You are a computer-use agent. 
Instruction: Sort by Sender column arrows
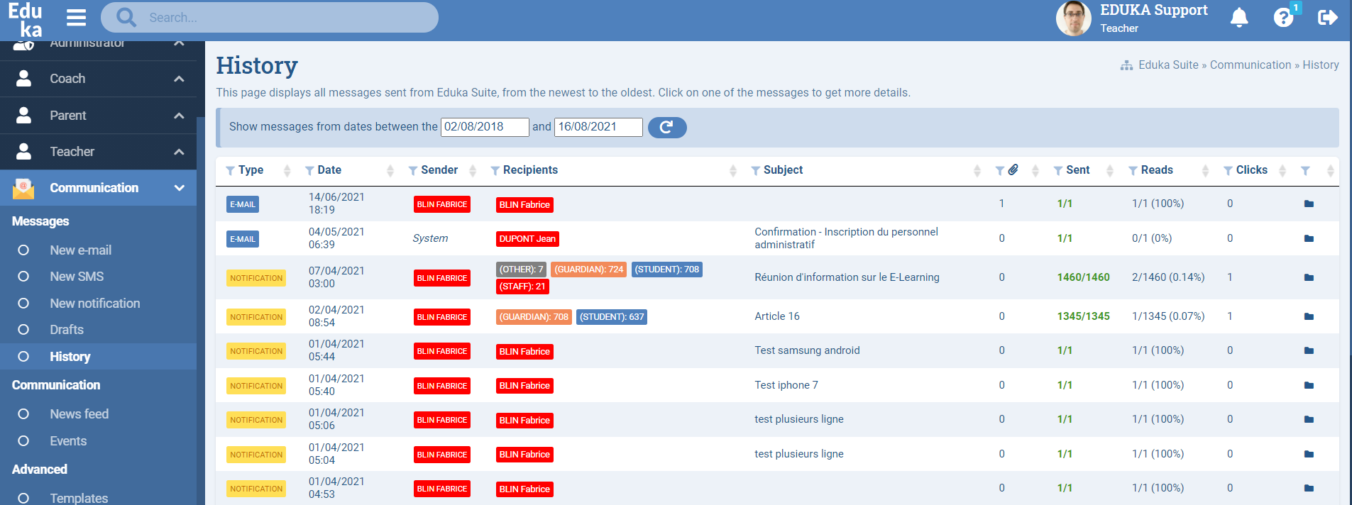[x=473, y=171]
